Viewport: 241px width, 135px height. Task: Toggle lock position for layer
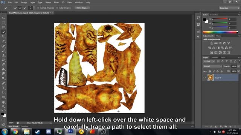pos(218,71)
